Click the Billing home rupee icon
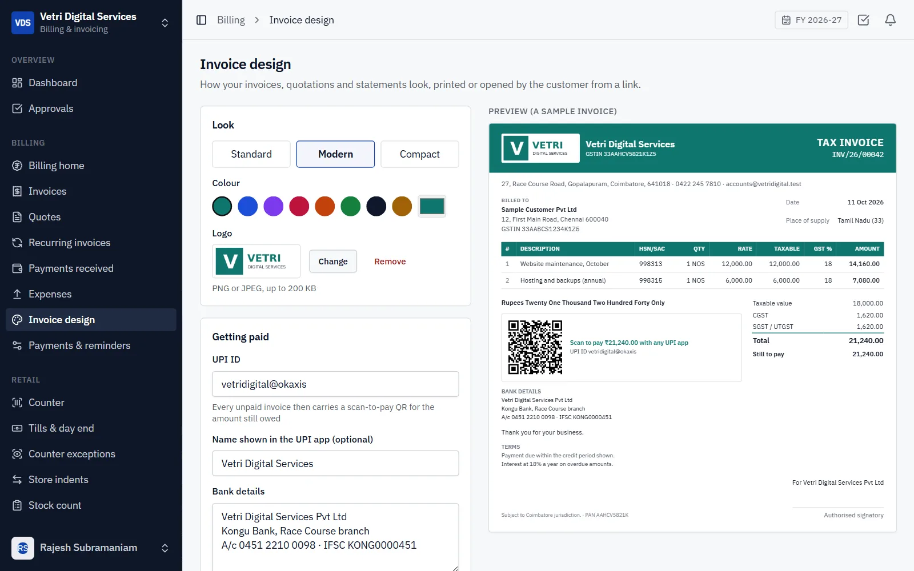Image resolution: width=914 pixels, height=571 pixels. 17,166
